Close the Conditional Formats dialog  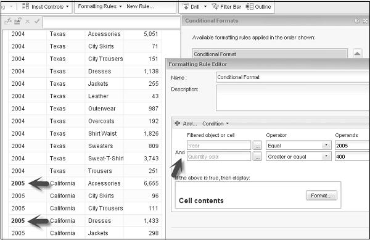tap(365, 21)
